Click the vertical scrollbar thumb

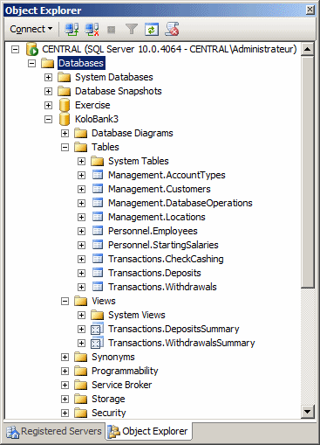click(308, 172)
